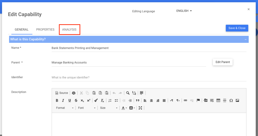Toggle Strikethrough formatting
258x136 pixels.
(76, 100)
